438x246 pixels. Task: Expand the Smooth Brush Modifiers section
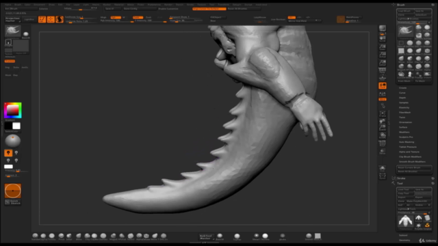412,162
